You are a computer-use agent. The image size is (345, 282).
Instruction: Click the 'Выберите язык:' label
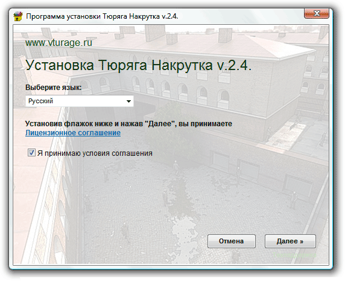tap(54, 88)
